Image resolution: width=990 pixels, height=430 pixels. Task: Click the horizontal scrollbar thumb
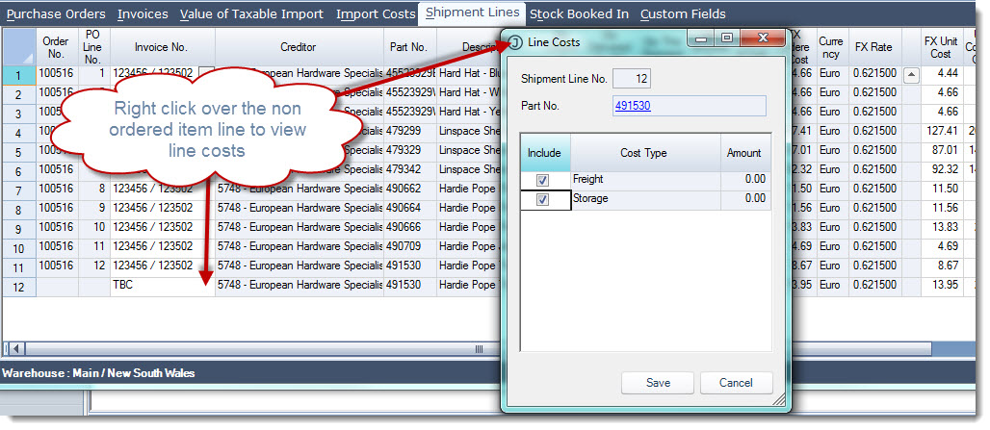pos(478,348)
